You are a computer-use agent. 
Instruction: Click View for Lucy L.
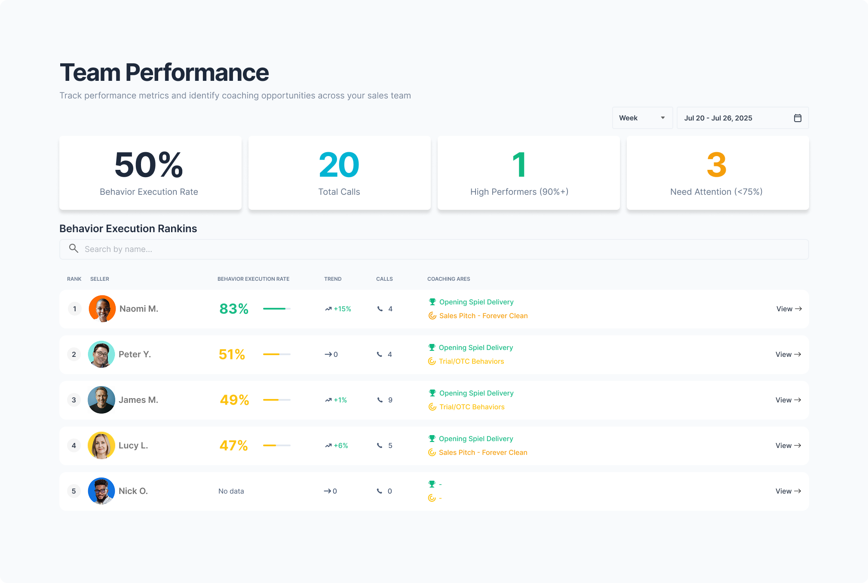pyautogui.click(x=788, y=445)
